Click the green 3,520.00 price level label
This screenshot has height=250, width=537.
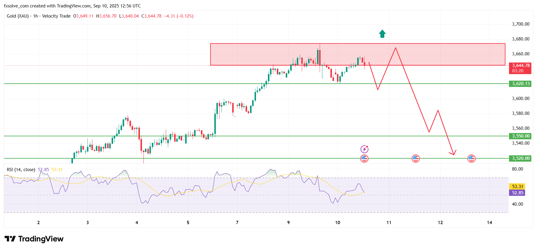point(520,158)
